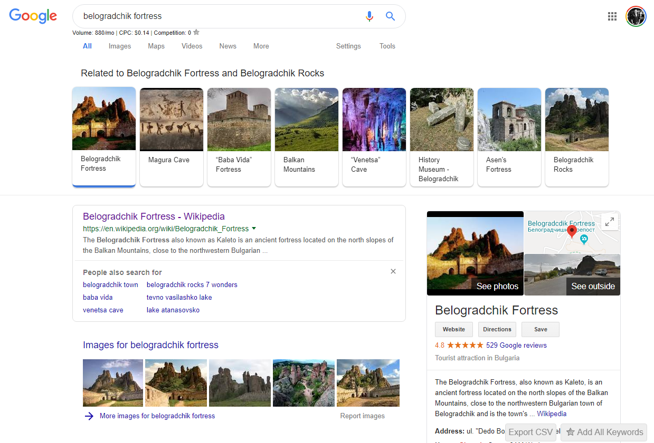Select the Venetsa Cave carousel card

pyautogui.click(x=374, y=137)
